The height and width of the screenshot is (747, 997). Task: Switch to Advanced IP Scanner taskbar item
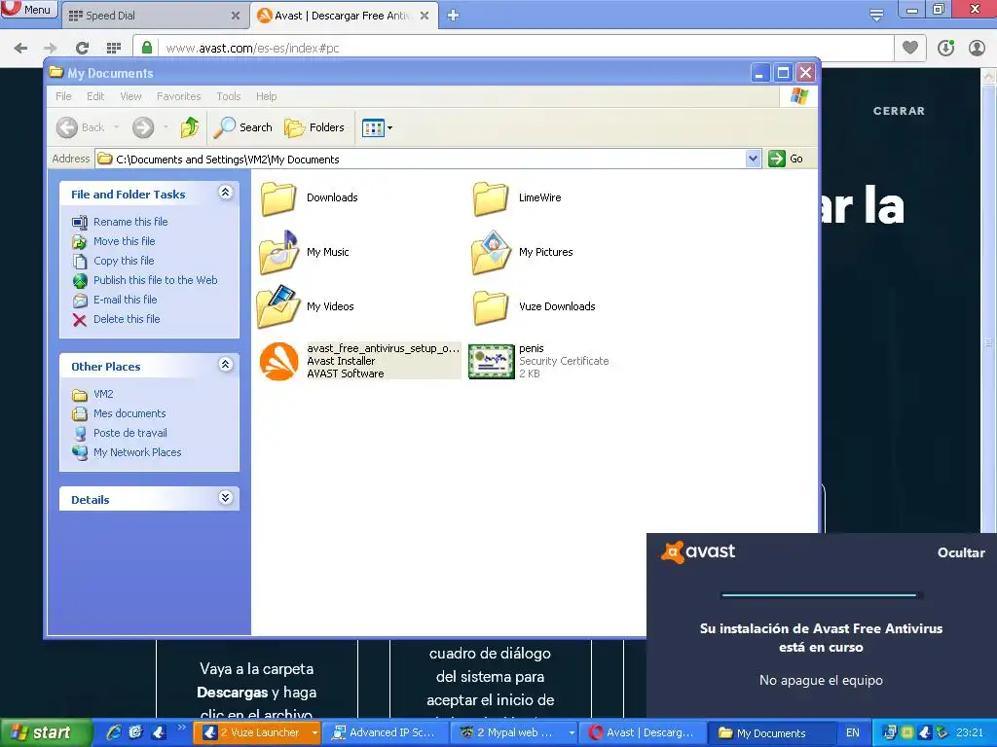(385, 733)
